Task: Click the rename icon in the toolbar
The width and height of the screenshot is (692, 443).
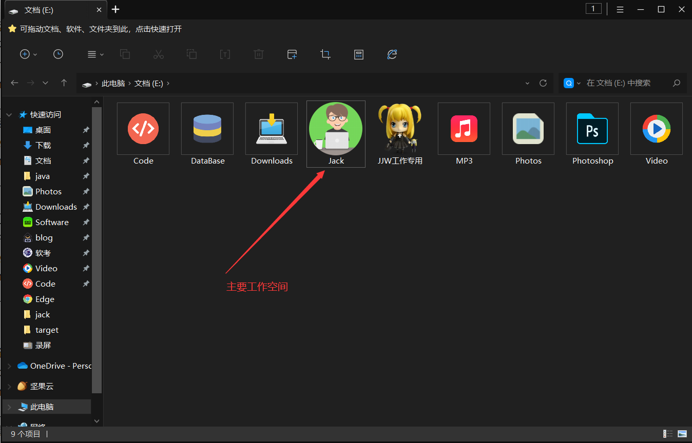Action: point(225,54)
